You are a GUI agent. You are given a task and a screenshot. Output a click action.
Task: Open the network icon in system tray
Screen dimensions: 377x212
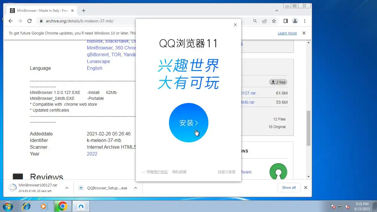coord(340,206)
